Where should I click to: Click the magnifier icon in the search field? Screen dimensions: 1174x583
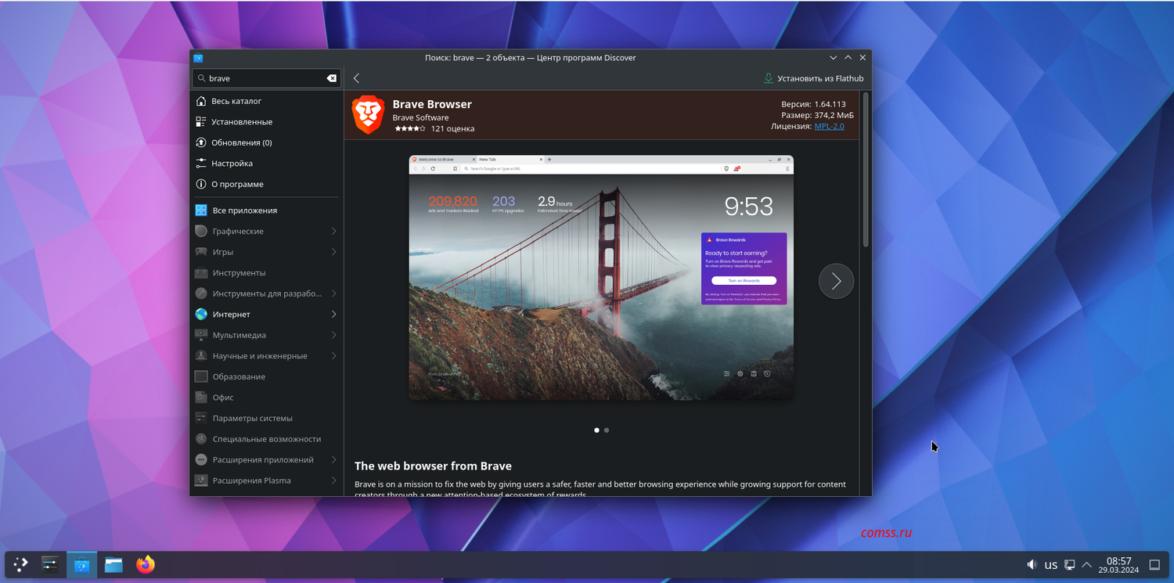pyautogui.click(x=201, y=78)
